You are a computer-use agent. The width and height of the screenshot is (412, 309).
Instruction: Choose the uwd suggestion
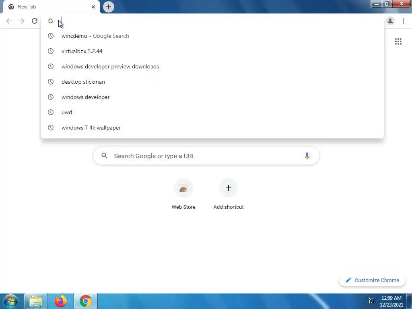(212, 112)
